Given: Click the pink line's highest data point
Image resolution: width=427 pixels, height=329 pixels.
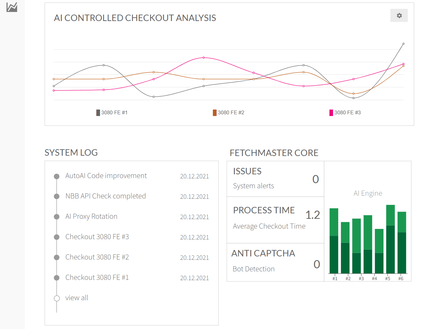Looking at the screenshot, I should pyautogui.click(x=204, y=58).
